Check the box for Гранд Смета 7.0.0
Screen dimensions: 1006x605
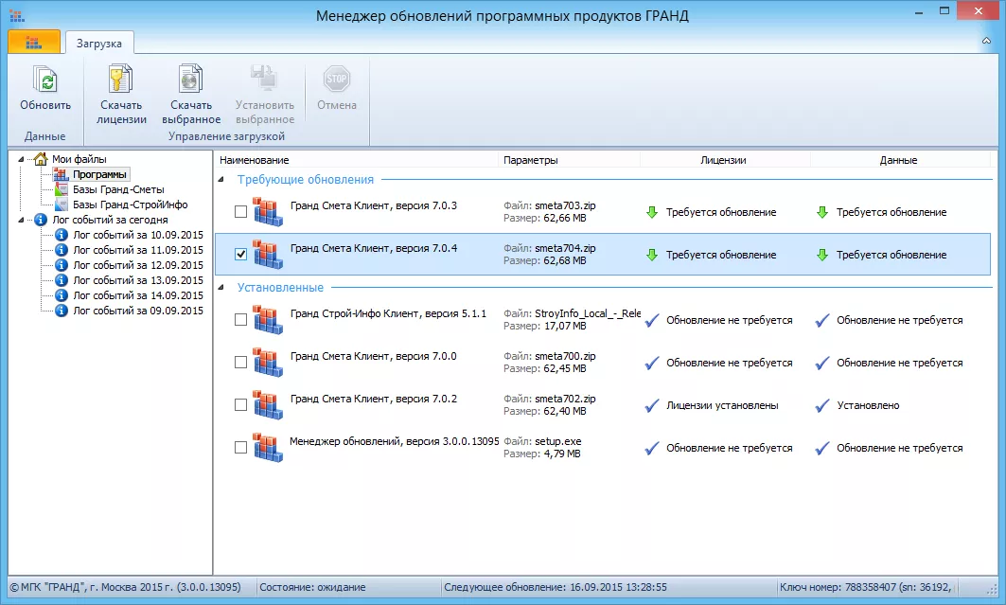click(240, 362)
